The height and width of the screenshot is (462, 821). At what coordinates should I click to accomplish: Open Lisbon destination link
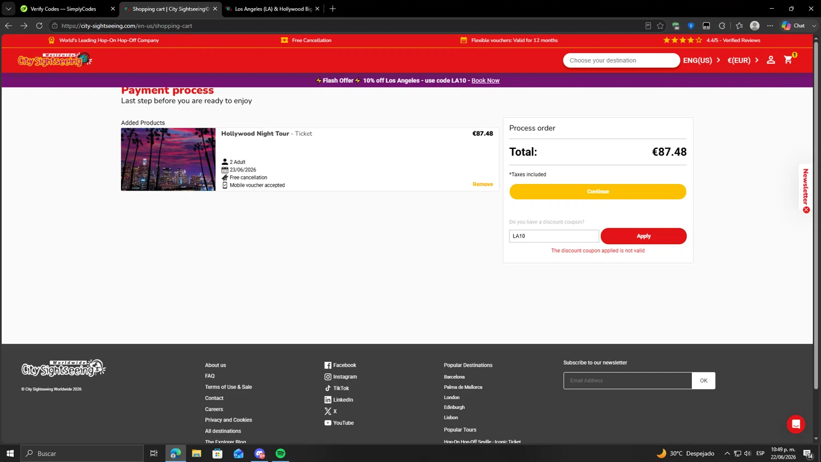pyautogui.click(x=451, y=418)
